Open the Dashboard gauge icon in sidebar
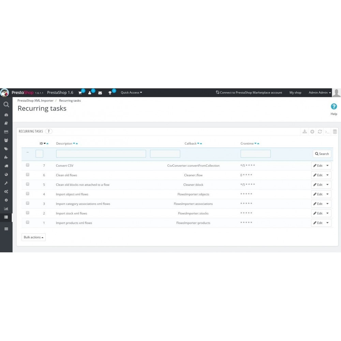Viewport: 341px width, 341px height. (x=6, y=115)
